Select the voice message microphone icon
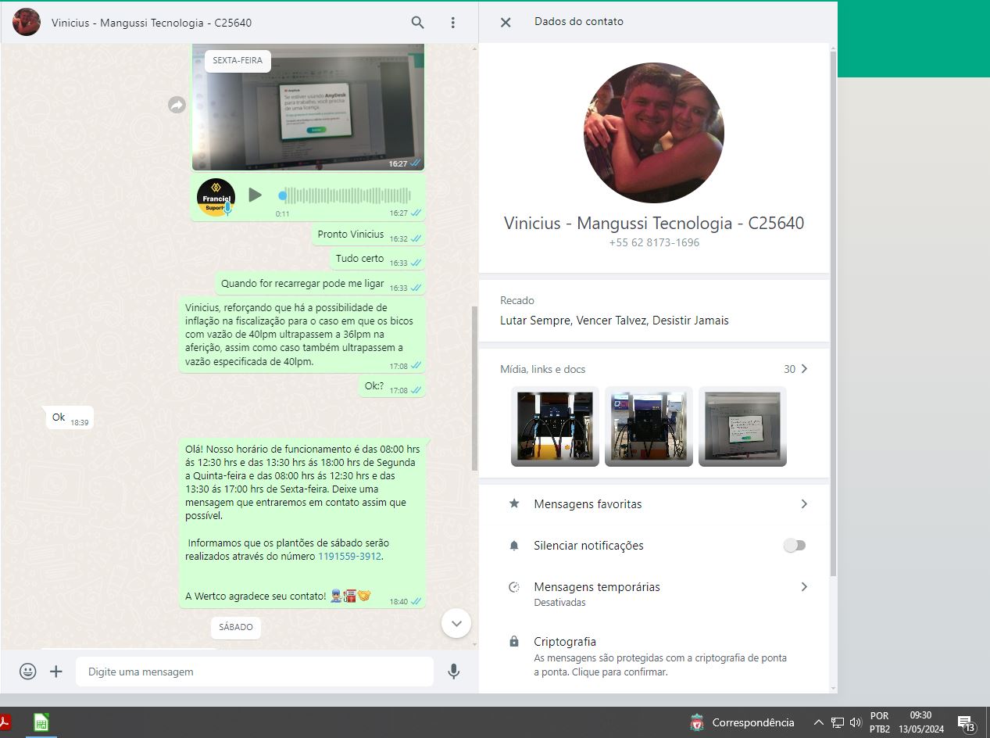 point(454,672)
